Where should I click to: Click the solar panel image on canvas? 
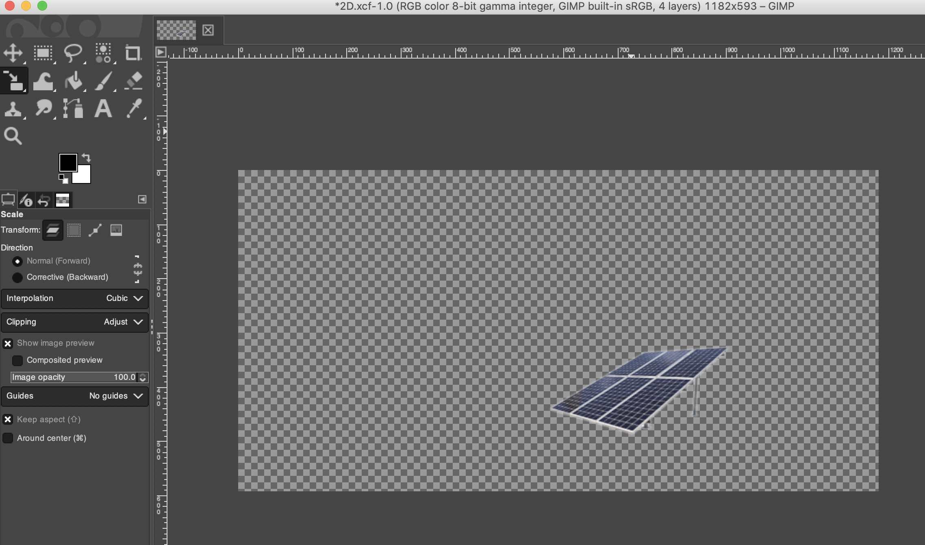point(638,390)
